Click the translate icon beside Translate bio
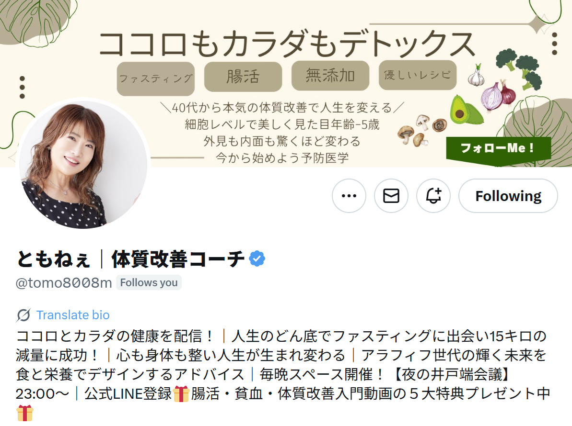The width and height of the screenshot is (572, 426). (23, 315)
